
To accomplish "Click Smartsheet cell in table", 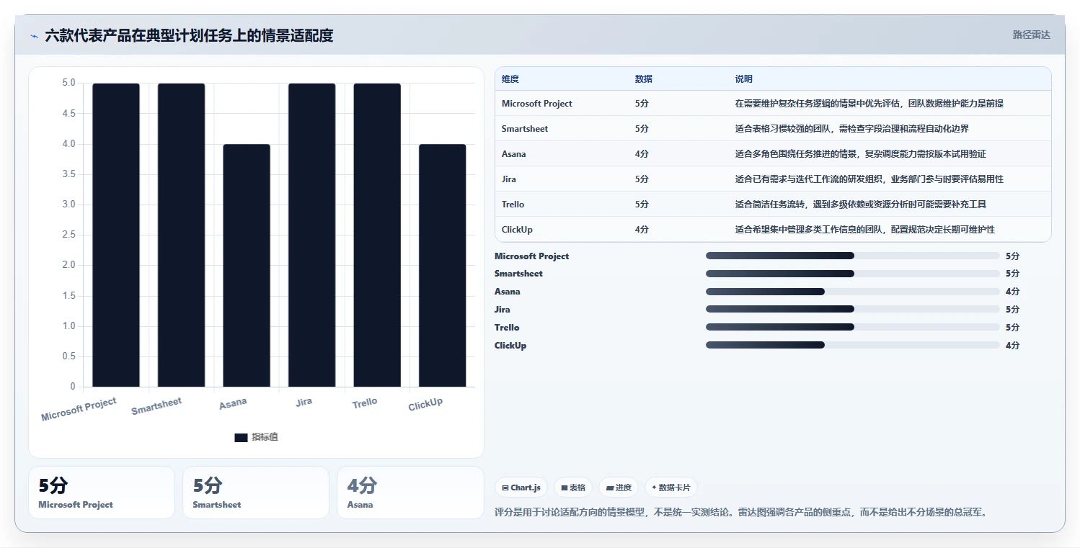I will 525,129.
